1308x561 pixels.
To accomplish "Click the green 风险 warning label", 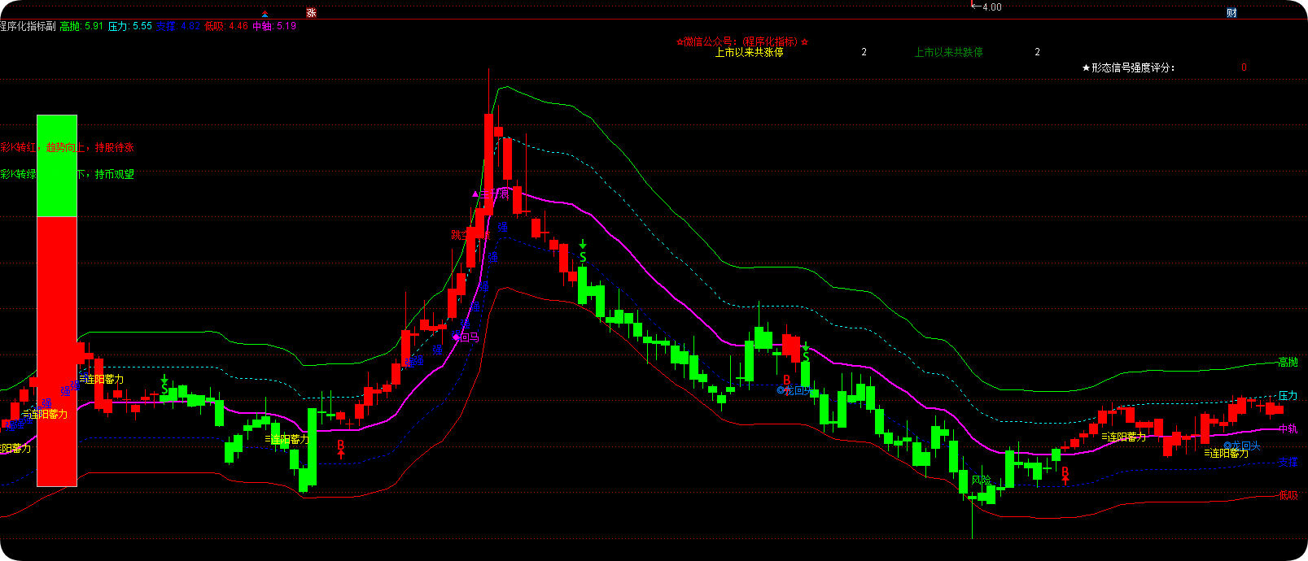I will 981,480.
